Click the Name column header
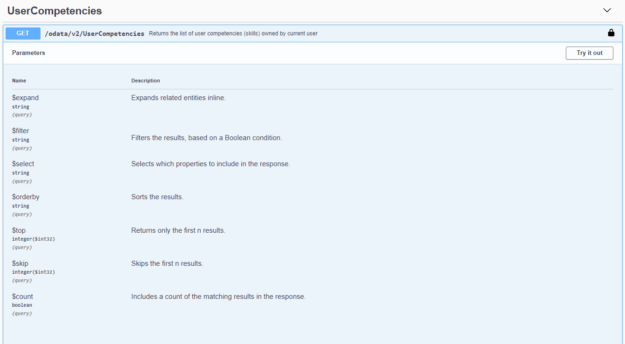 [19, 81]
